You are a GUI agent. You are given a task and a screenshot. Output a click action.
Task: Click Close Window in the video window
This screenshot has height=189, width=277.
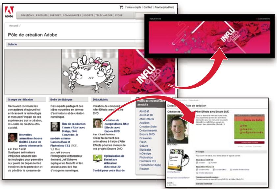point(263,19)
